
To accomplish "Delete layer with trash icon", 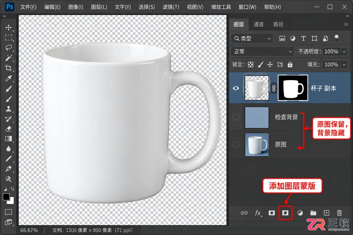I will [x=339, y=213].
